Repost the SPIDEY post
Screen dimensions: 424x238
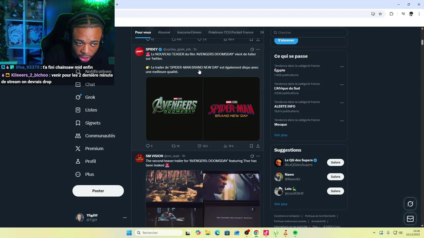click(174, 146)
